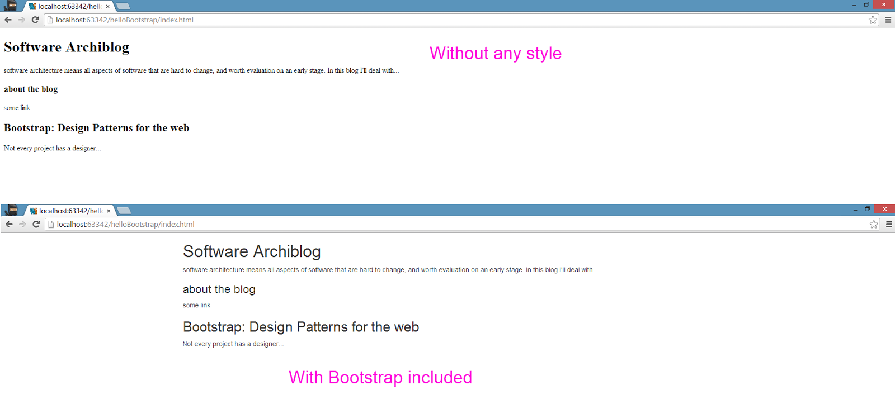The height and width of the screenshot is (409, 895).
Task: Open a new tab in bottom browser
Action: tap(124, 211)
